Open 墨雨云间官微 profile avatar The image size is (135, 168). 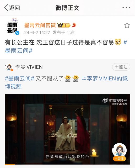(12, 28)
